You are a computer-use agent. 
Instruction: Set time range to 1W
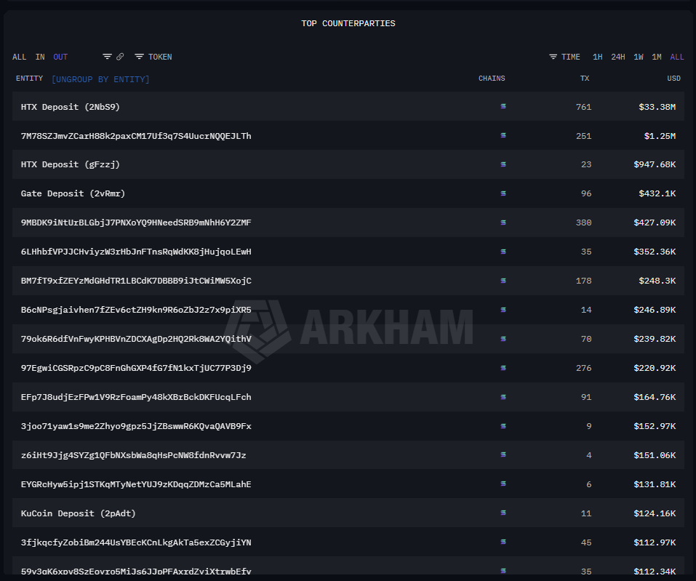639,57
